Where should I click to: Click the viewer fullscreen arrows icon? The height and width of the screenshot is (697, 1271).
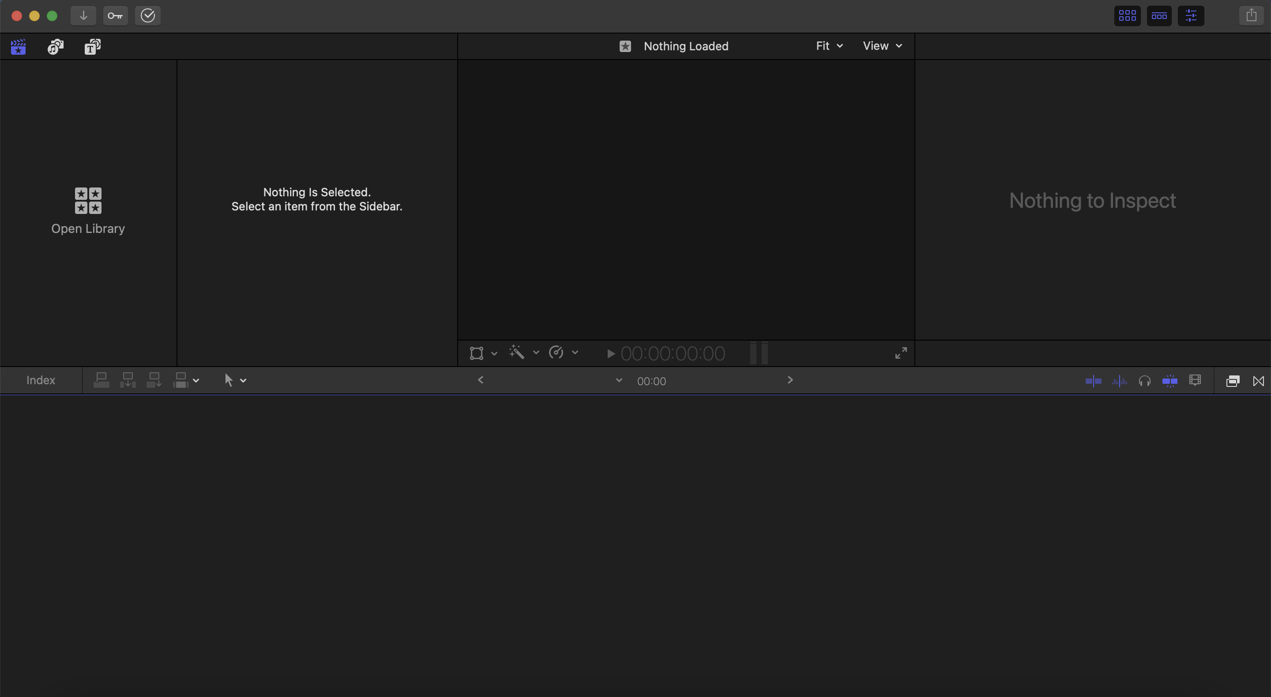coord(900,353)
